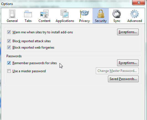Uncheck Warn me when sites install add-ons
This screenshot has width=147, height=120.
[9, 32]
